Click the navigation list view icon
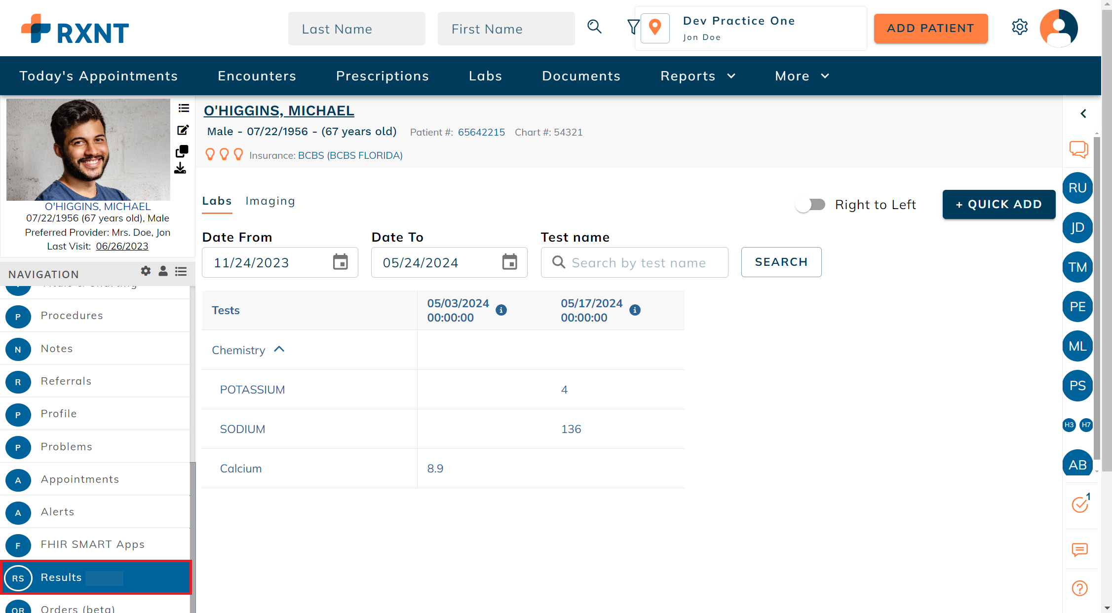Screen dimensions: 1112x613 181,271
